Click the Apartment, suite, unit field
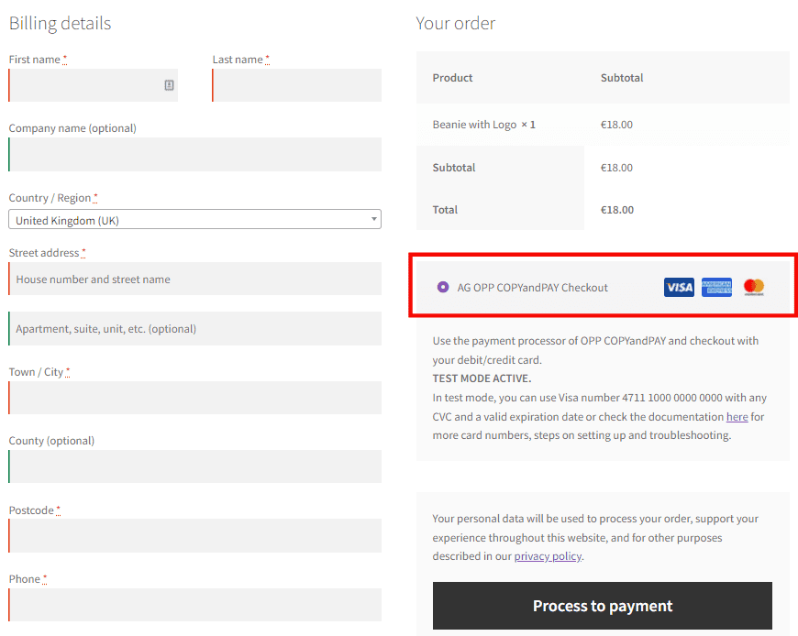Viewport: 798px width, 636px height. 195,328
